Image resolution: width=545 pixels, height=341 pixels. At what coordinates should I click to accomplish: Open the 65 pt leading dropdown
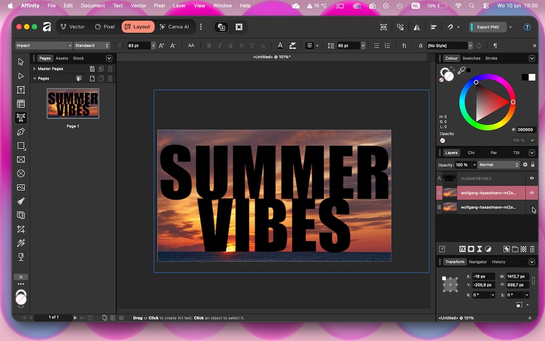pos(363,45)
